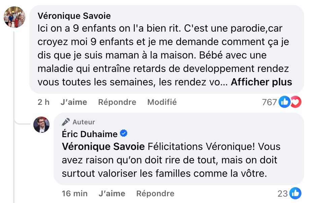Reply to Véronique Savoie's comment

coord(117,102)
